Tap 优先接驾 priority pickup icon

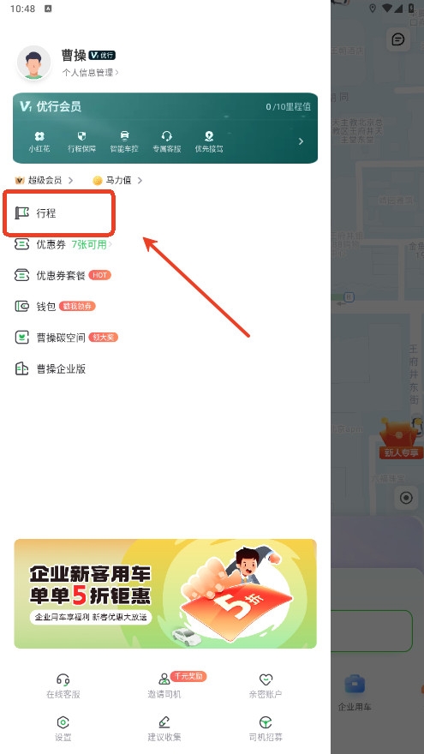click(x=209, y=136)
